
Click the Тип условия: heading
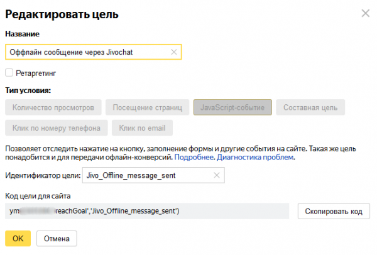[28, 90]
